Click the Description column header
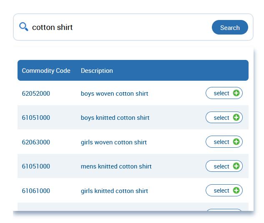 [97, 71]
